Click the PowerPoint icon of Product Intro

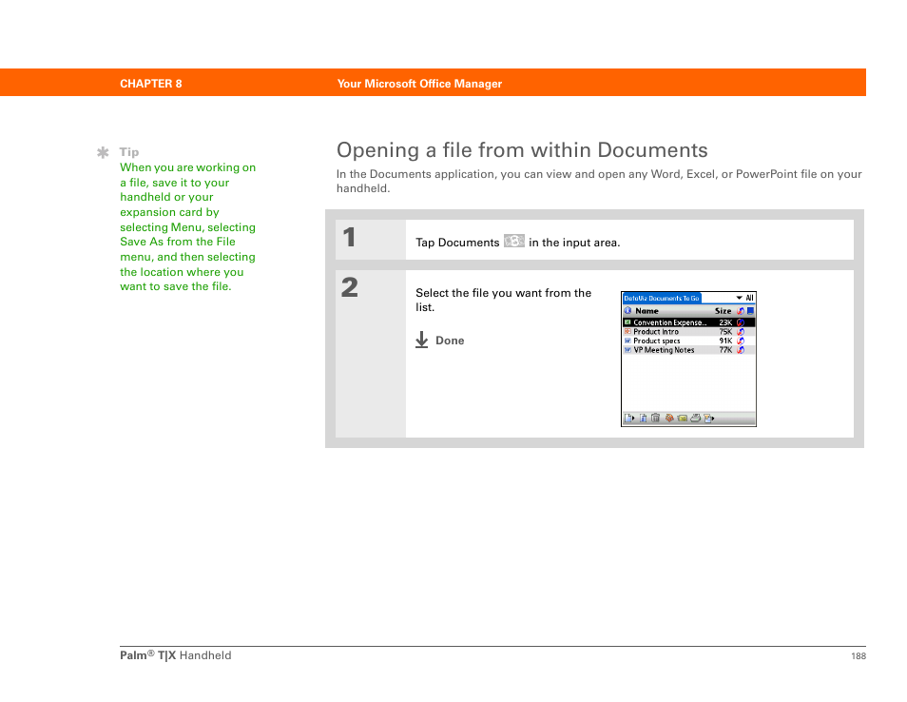click(627, 332)
